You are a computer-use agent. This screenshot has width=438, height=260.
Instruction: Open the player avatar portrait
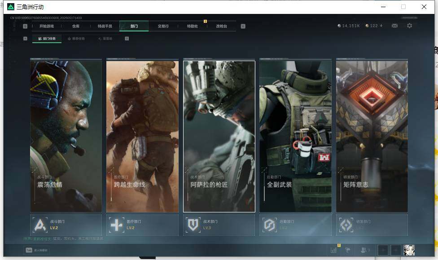pyautogui.click(x=409, y=250)
